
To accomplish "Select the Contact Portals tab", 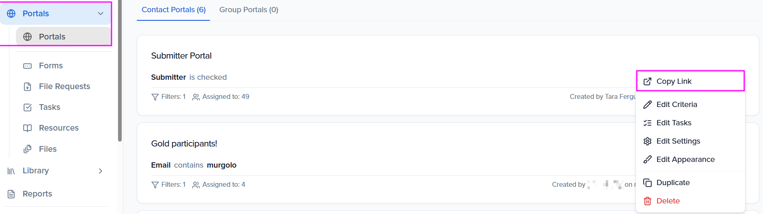I will click(x=174, y=10).
